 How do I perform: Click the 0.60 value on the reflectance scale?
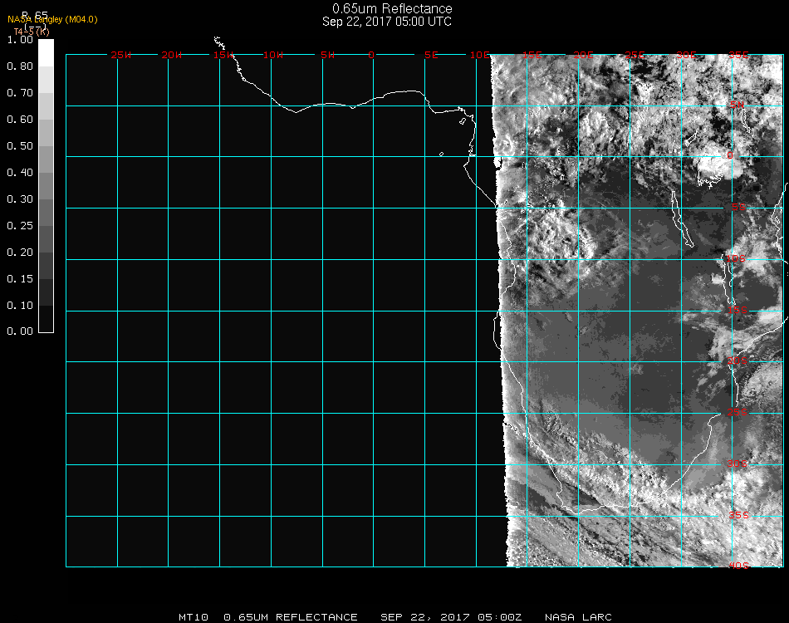coord(20,120)
